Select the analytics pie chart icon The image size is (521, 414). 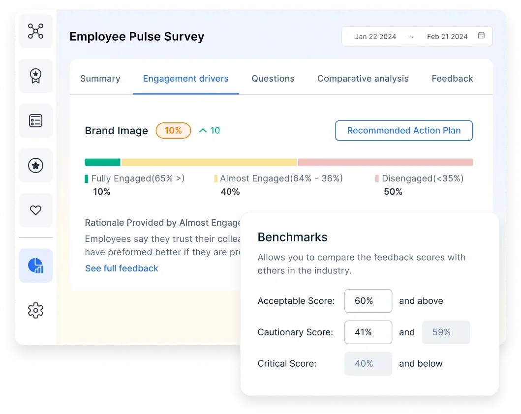35,265
